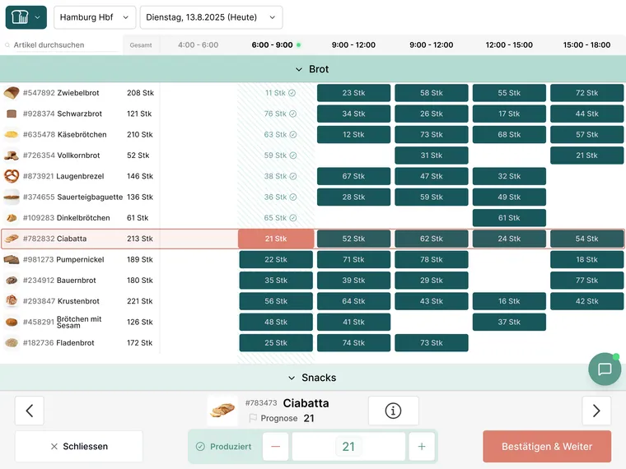Click the Prognose 21 flag label
The height and width of the screenshot is (469, 626).
click(x=282, y=418)
